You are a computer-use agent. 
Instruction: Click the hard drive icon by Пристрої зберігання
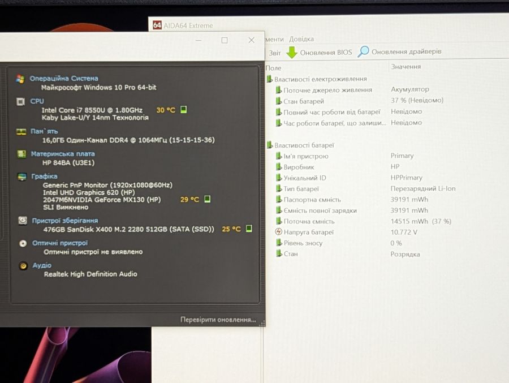23,221
